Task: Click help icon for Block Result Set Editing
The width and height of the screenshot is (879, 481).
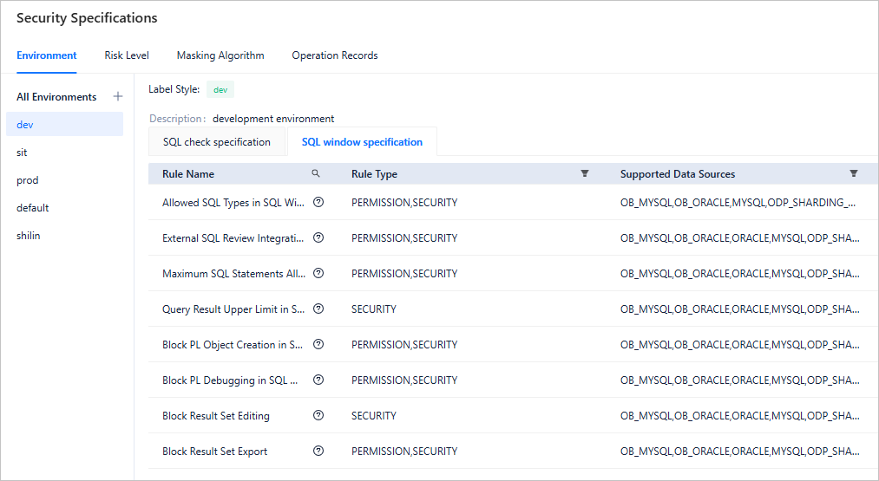Action: pyautogui.click(x=318, y=415)
